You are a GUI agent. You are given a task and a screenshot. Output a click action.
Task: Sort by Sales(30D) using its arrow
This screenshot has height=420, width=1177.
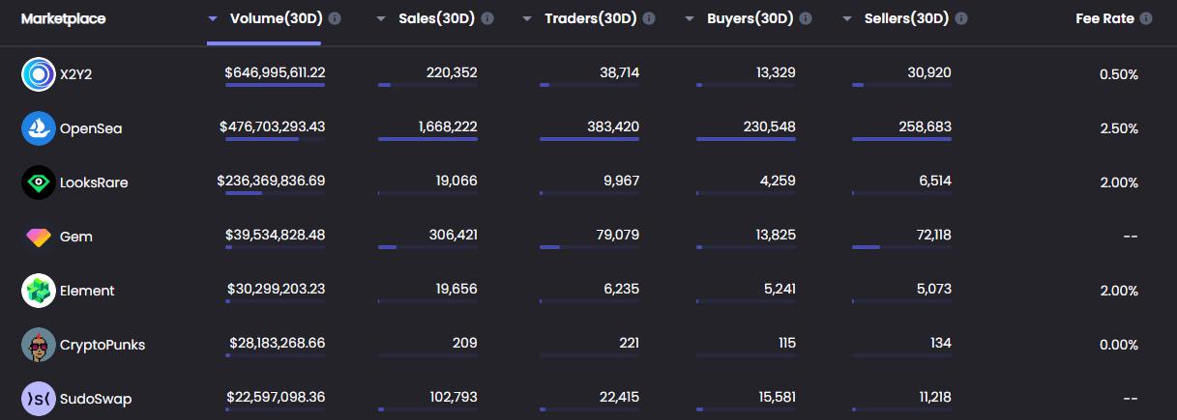point(381,18)
